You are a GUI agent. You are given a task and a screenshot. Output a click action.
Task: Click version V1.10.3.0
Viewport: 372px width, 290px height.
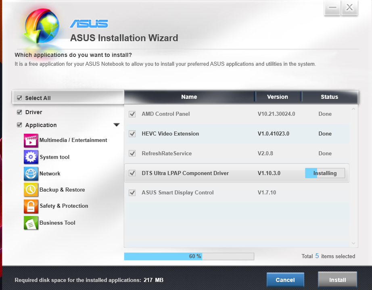(269, 173)
